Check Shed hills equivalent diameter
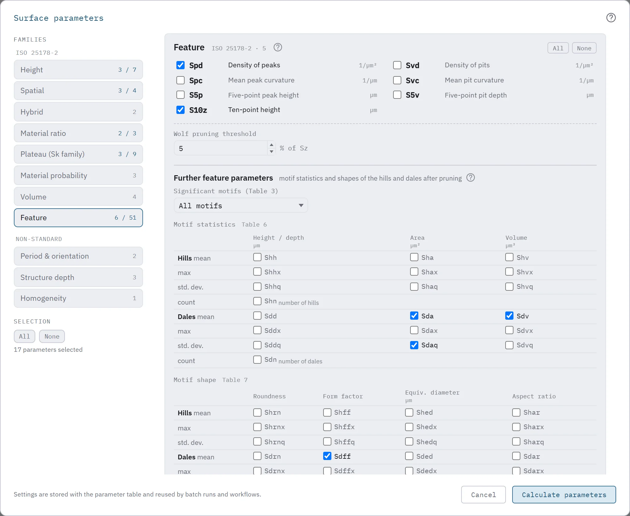Viewport: 630px width, 516px height. click(x=409, y=412)
